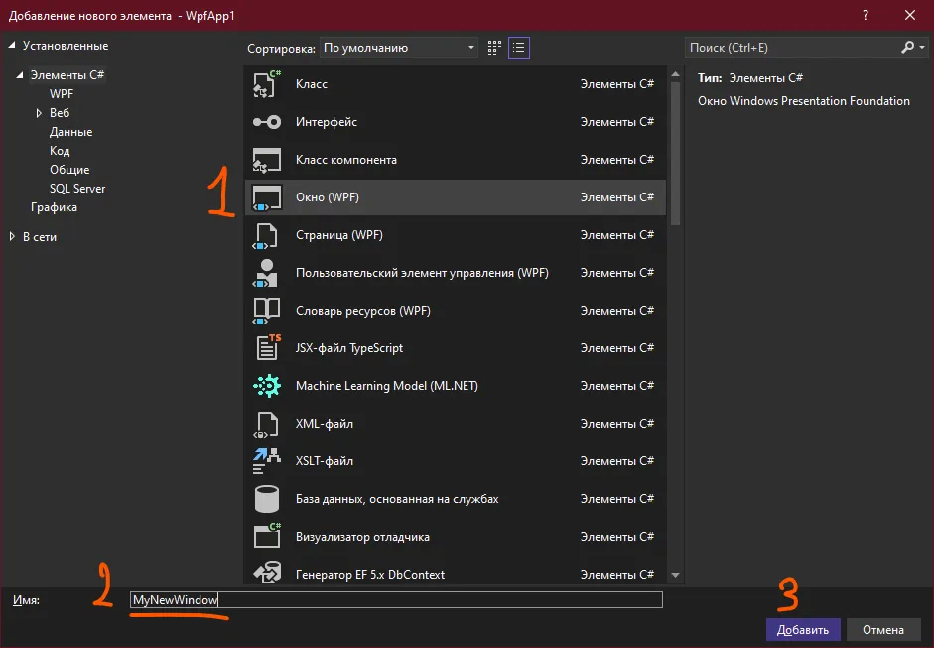Expand the Веб tree node
The width and height of the screenshot is (934, 648).
(x=39, y=113)
